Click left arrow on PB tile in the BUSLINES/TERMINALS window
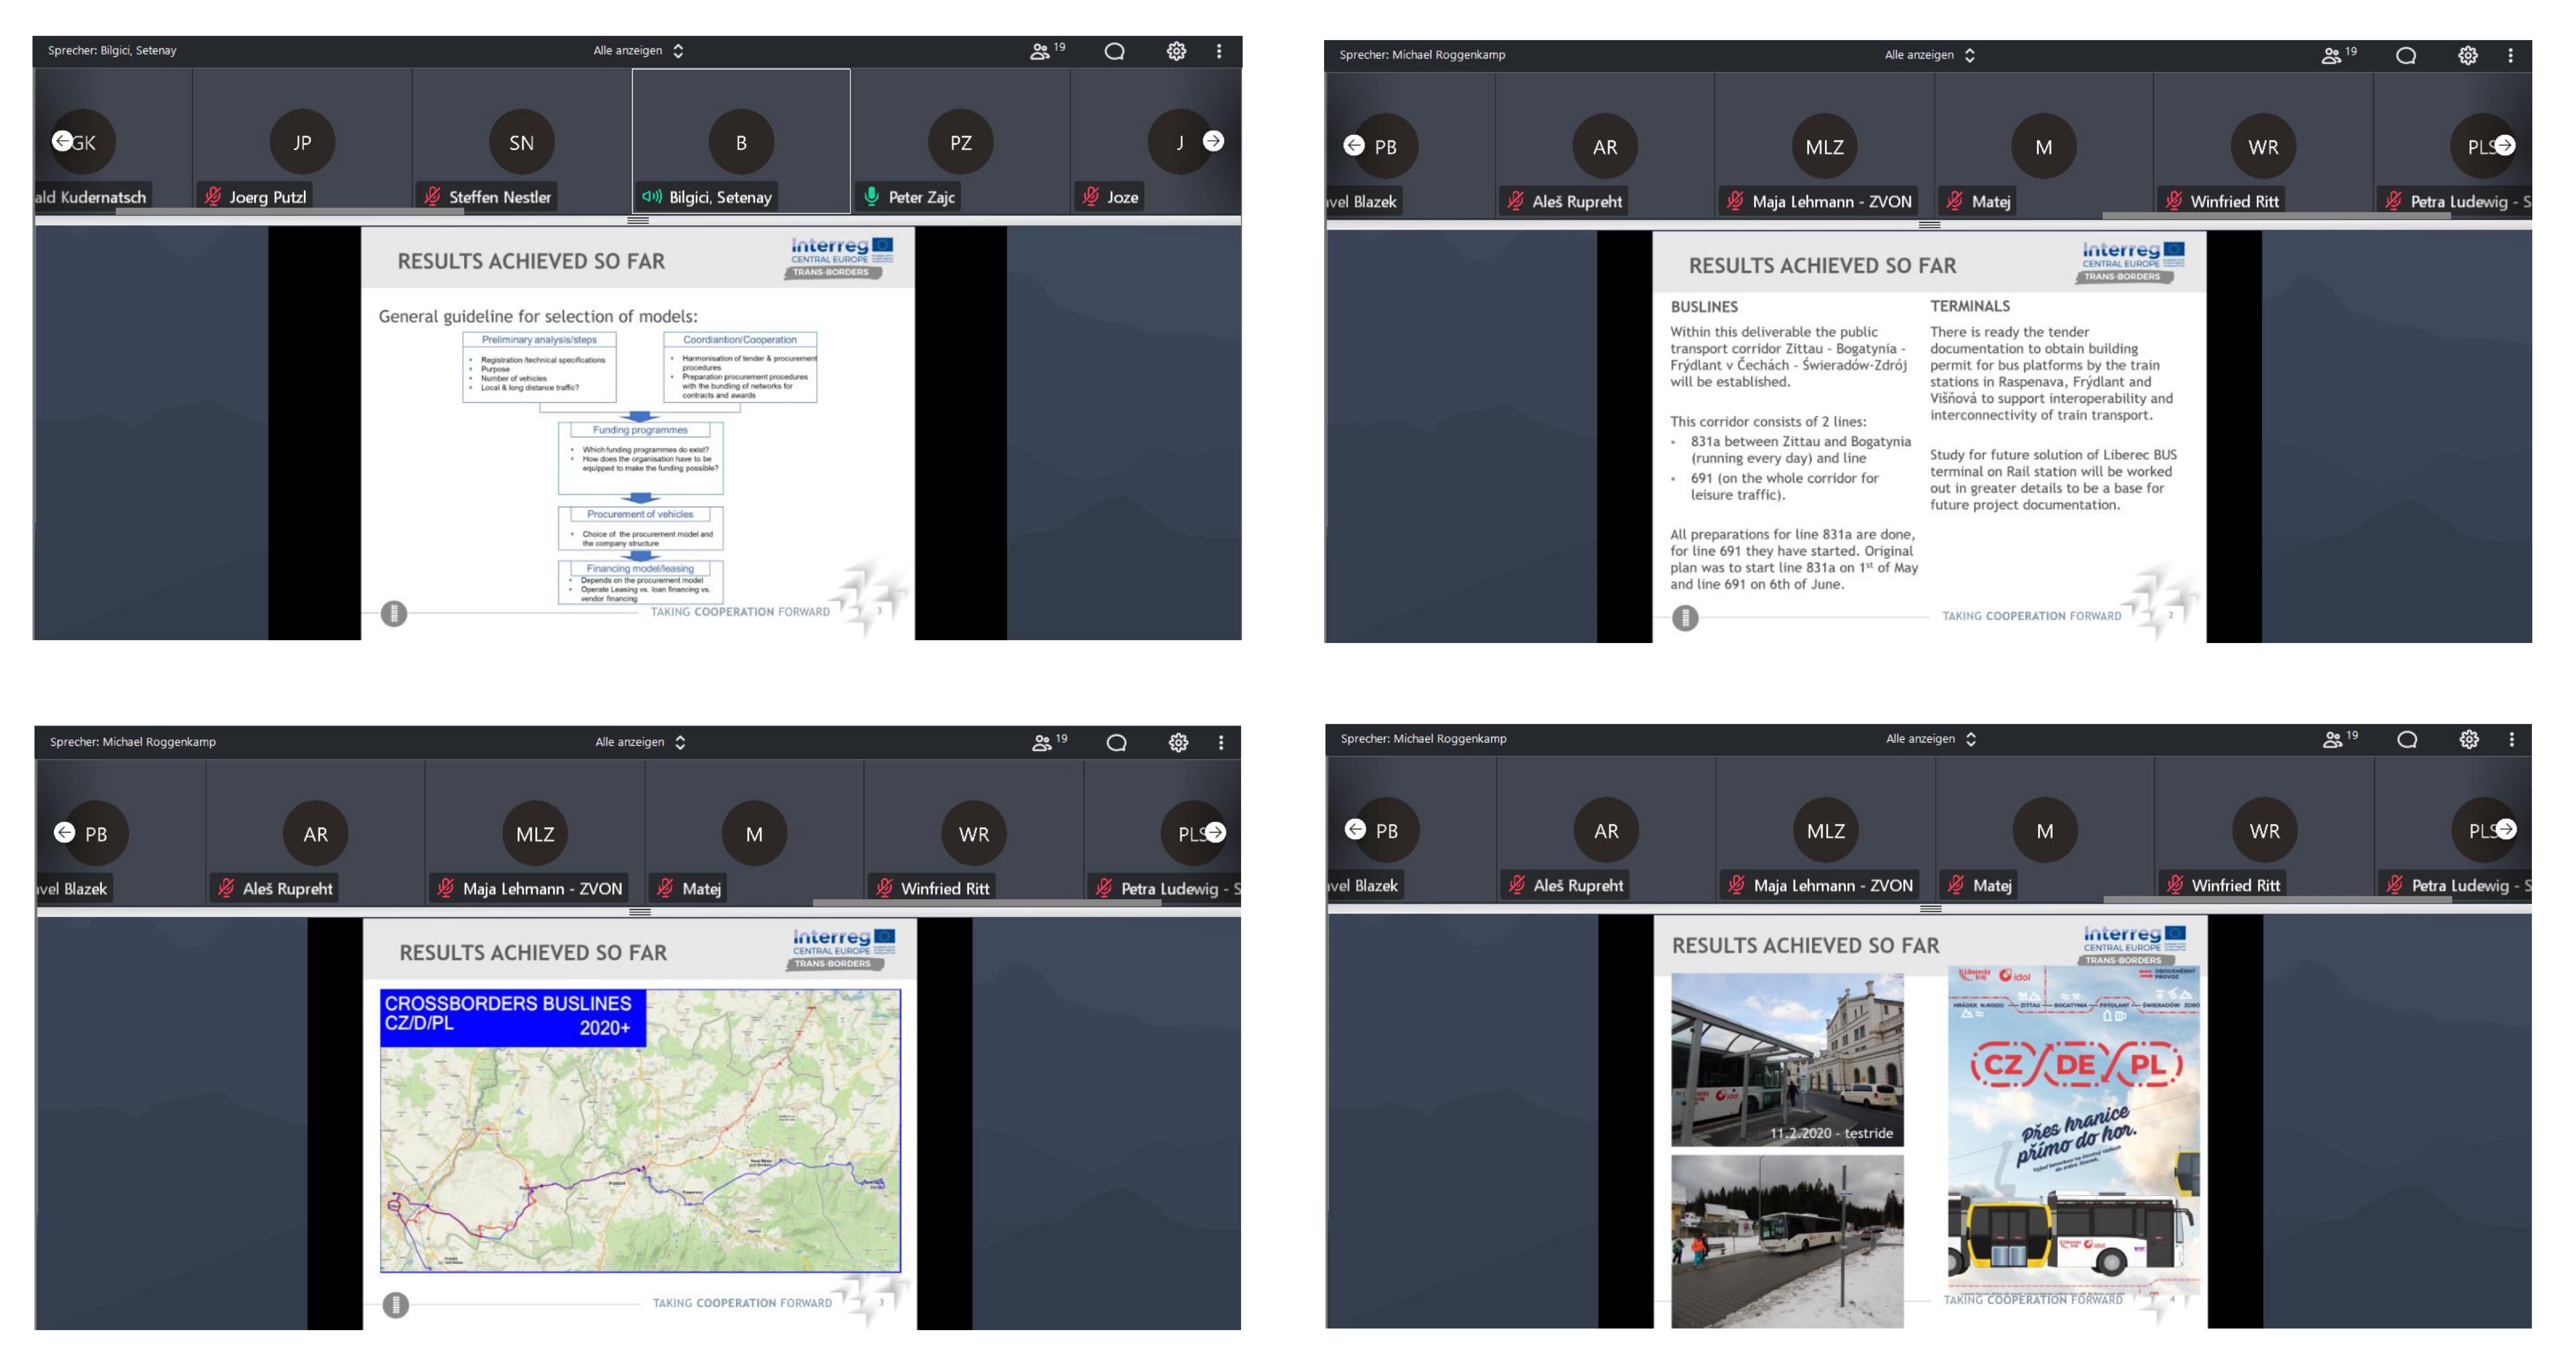 (x=1354, y=145)
